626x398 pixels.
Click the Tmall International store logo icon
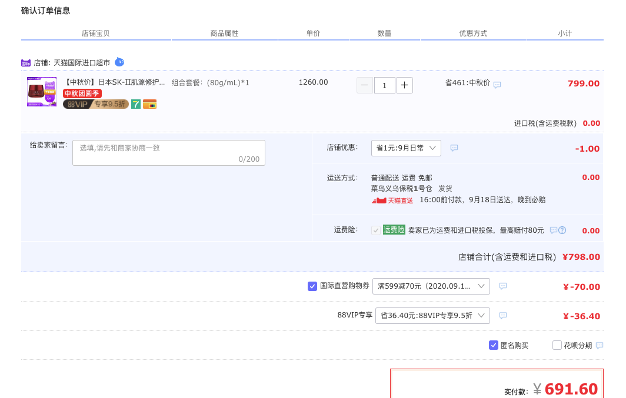tap(26, 63)
